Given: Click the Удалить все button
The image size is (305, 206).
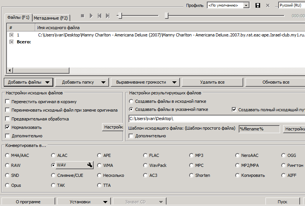Looking at the screenshot, I should [x=212, y=82].
